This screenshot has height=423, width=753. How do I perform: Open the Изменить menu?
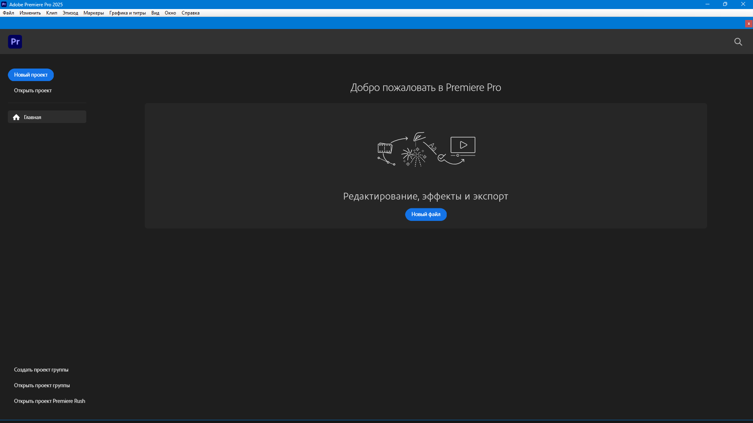30,13
